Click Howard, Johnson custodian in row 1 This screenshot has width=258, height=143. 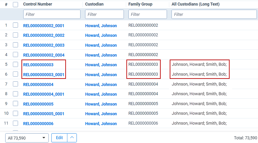click(x=101, y=25)
